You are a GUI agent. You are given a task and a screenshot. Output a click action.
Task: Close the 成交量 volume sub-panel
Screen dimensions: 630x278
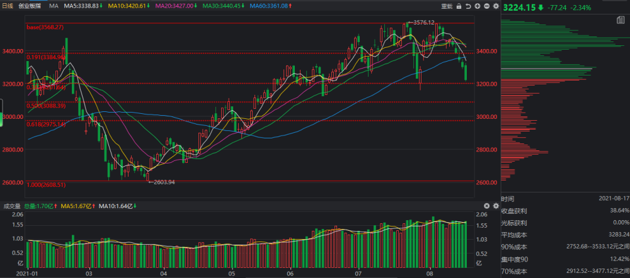pyautogui.click(x=486, y=206)
